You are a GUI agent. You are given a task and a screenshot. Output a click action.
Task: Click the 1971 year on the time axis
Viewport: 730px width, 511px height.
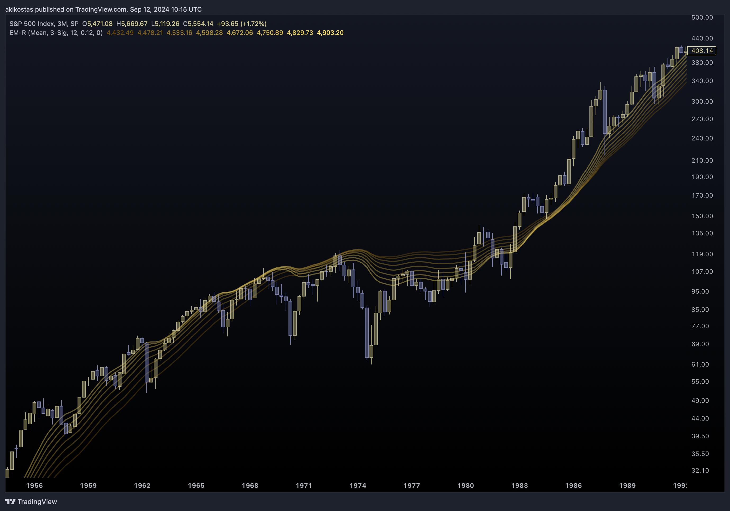pos(304,486)
